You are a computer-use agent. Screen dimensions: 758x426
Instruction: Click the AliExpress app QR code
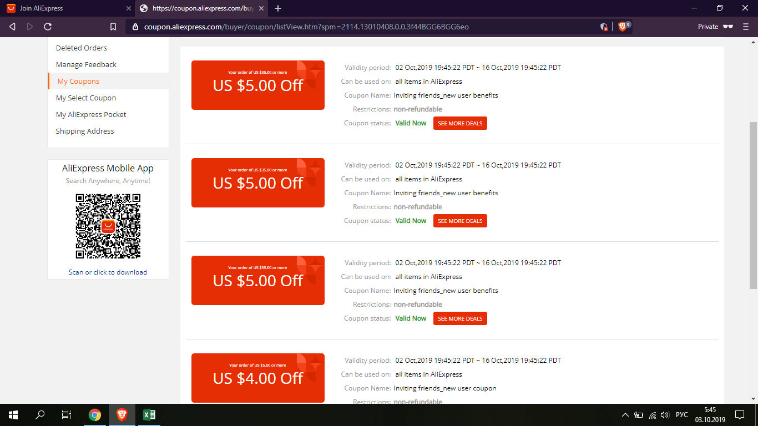point(108,226)
